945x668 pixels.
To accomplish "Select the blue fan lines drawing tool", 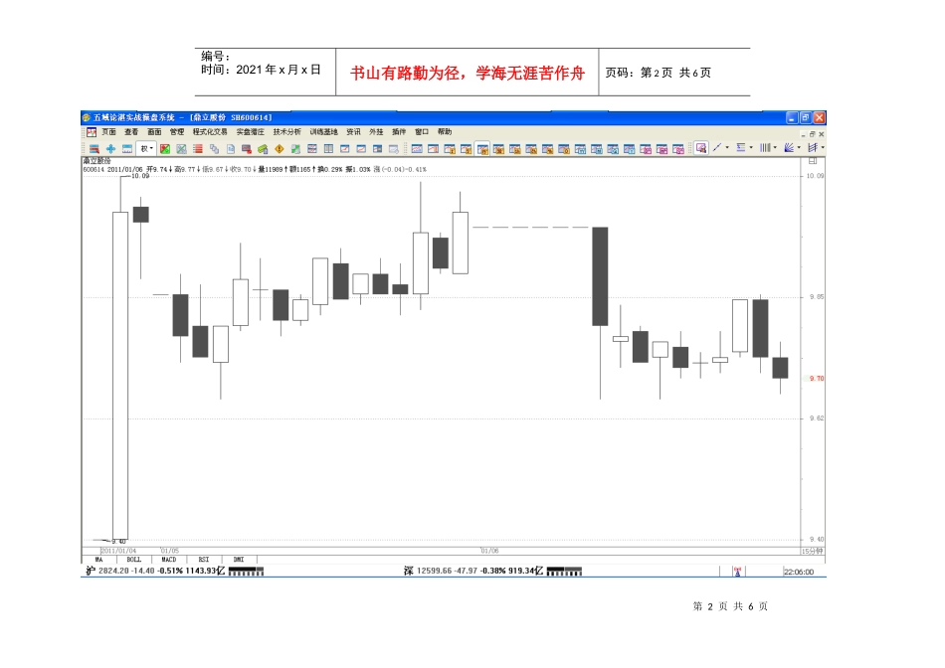I will pos(789,147).
